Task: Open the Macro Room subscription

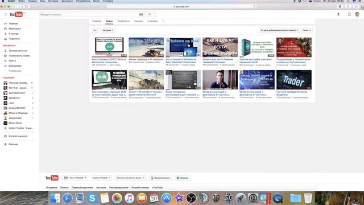Action: coord(15,123)
